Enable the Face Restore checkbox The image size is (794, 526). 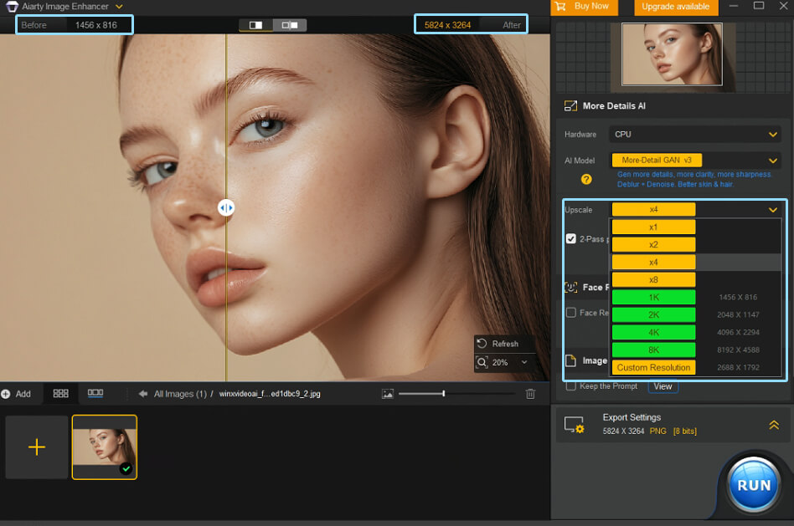click(572, 313)
